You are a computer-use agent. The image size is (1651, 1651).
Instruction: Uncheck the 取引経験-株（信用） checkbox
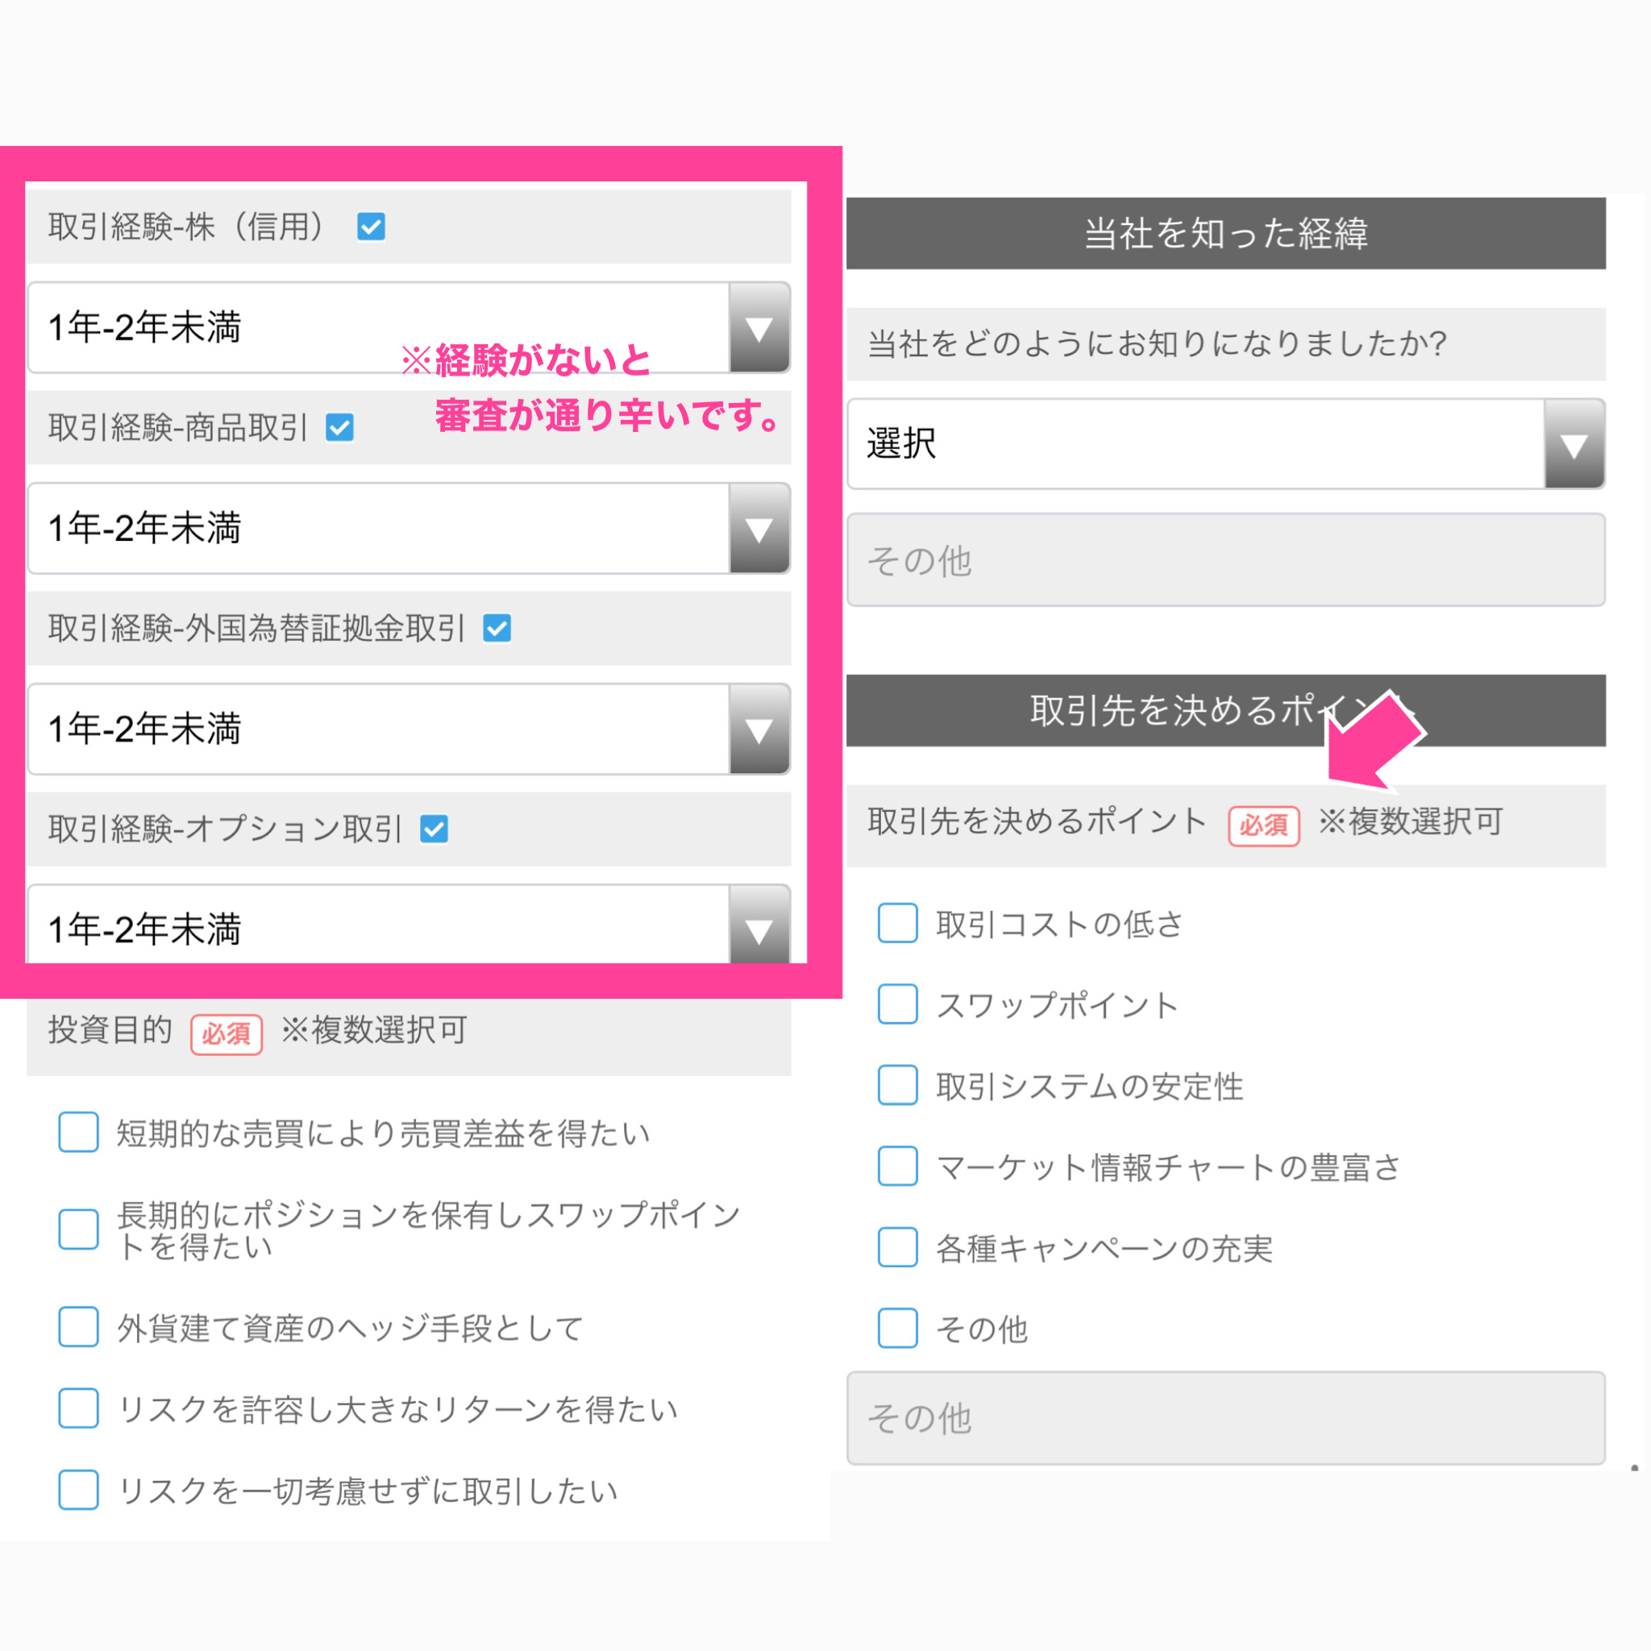(371, 227)
